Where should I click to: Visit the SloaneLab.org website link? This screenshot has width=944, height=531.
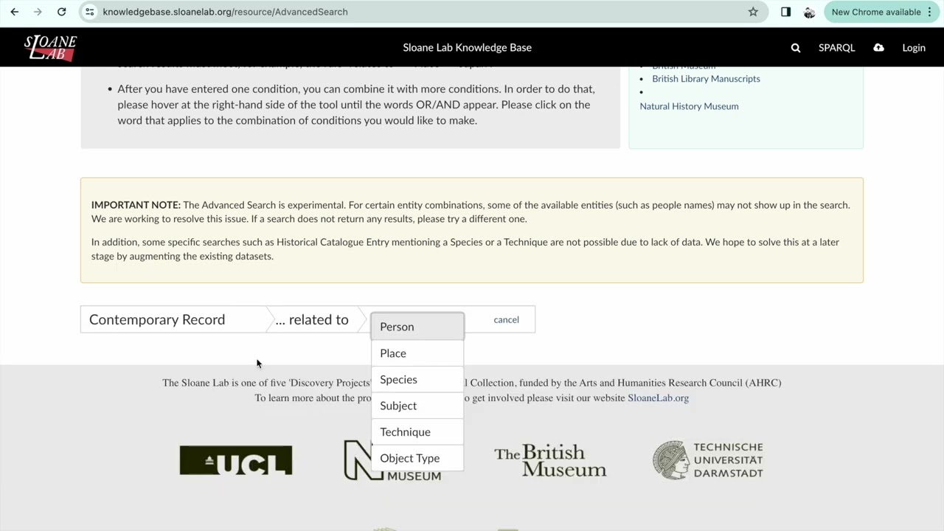[x=658, y=398]
